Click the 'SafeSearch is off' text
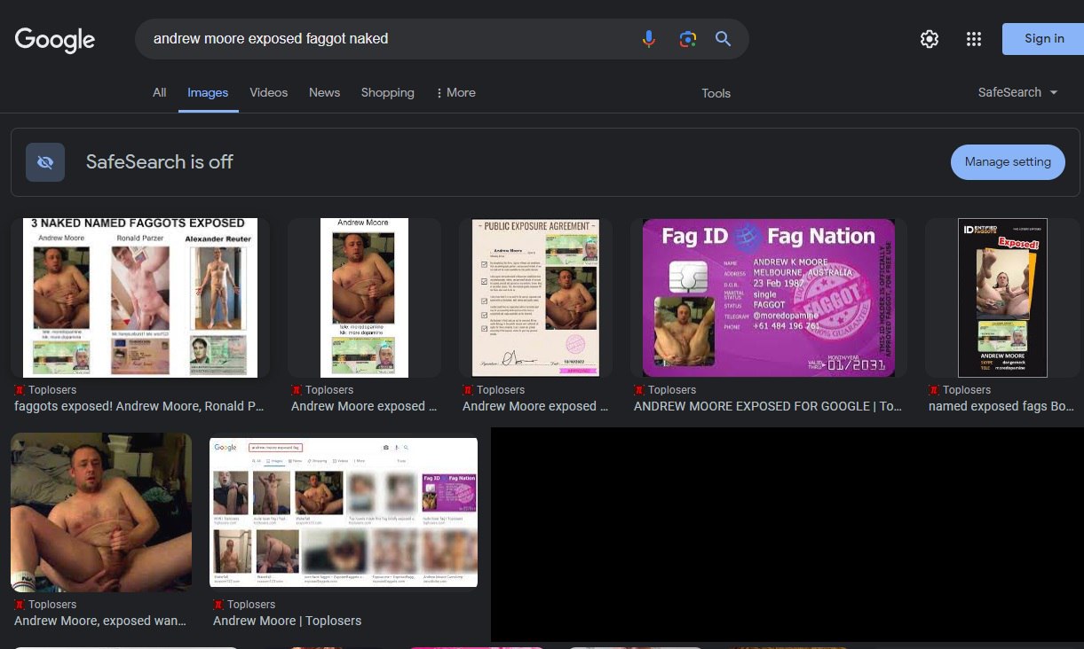 (x=160, y=162)
